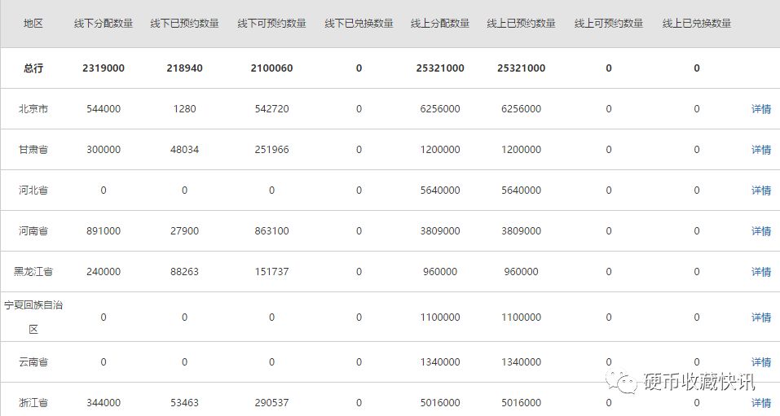780x416 pixels.
Task: Click 甘肃省 value 48034
Action: 184,150
